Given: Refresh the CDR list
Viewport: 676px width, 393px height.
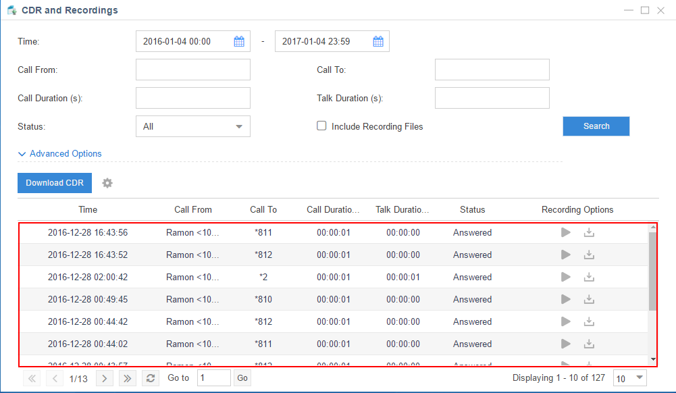Looking at the screenshot, I should [x=151, y=378].
